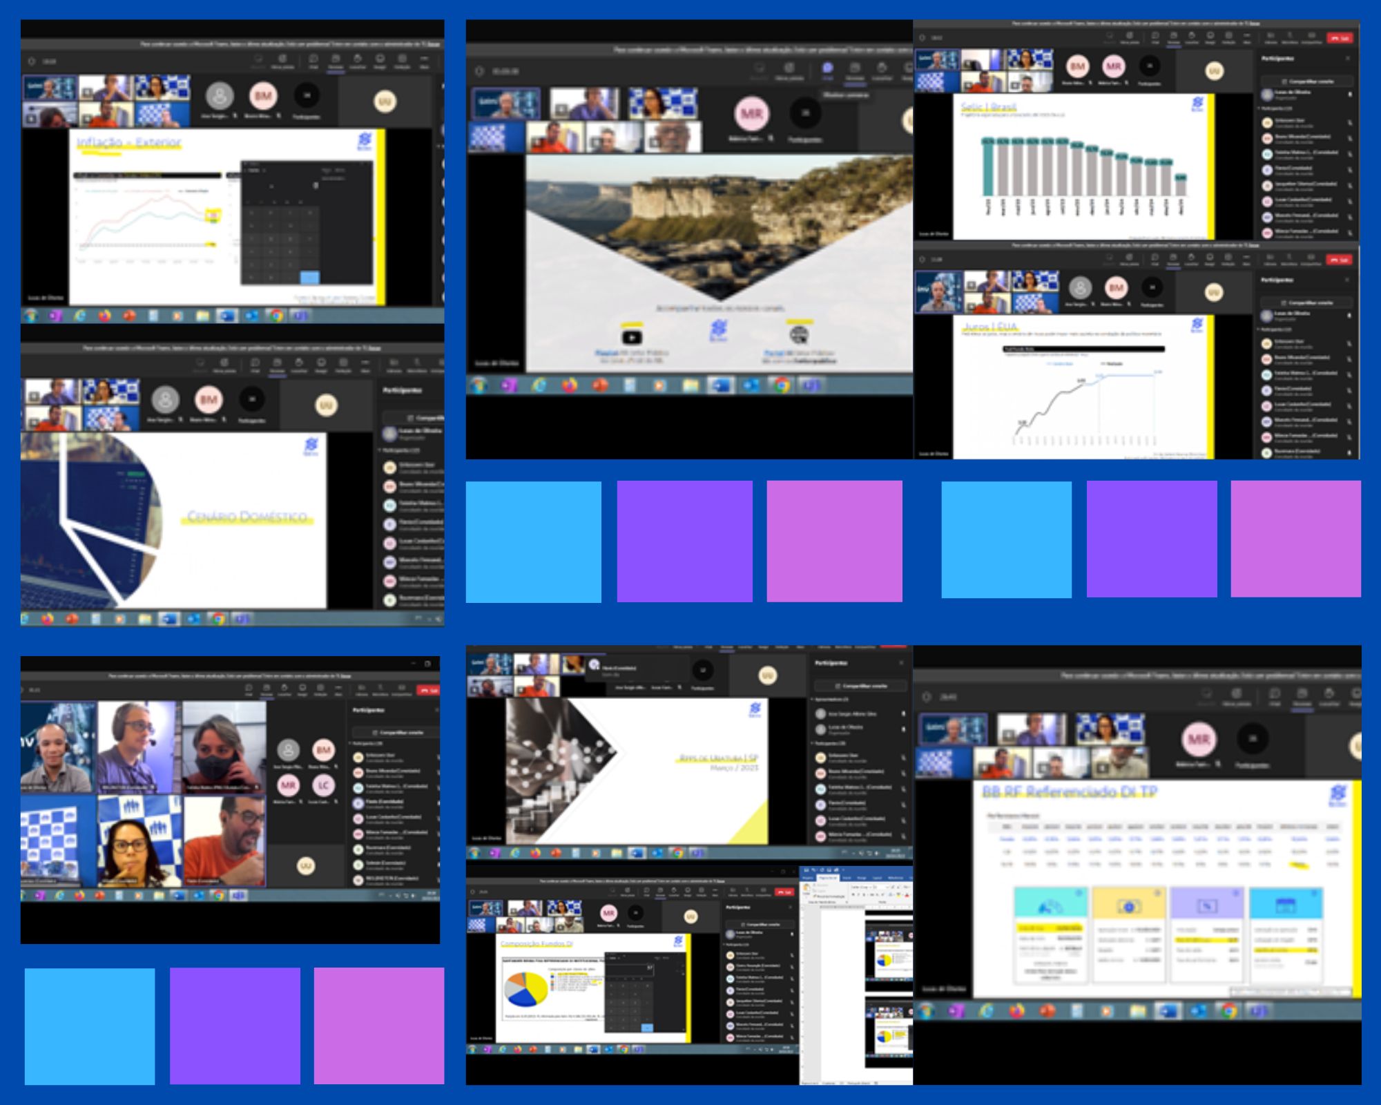This screenshot has height=1105, width=1381.
Task: Click the YouTube icon on the mountain slide
Action: (x=631, y=338)
